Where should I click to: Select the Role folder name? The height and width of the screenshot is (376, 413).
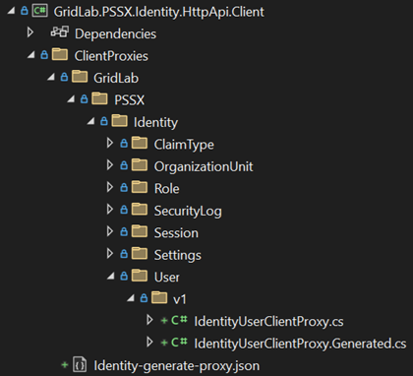[x=167, y=189]
